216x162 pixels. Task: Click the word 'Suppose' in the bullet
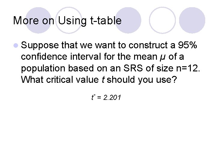[x=40, y=46]
